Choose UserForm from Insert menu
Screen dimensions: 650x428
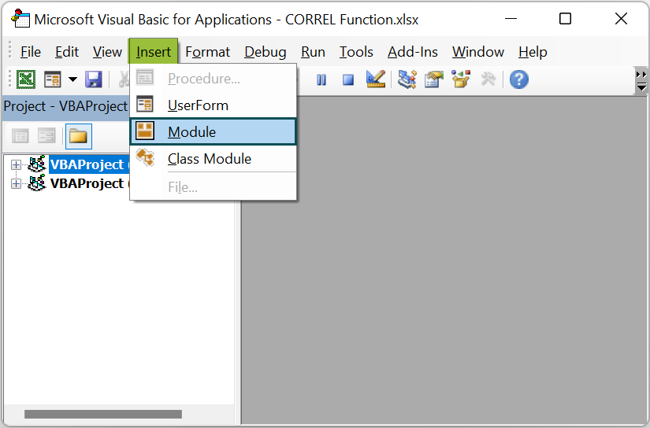(213, 105)
